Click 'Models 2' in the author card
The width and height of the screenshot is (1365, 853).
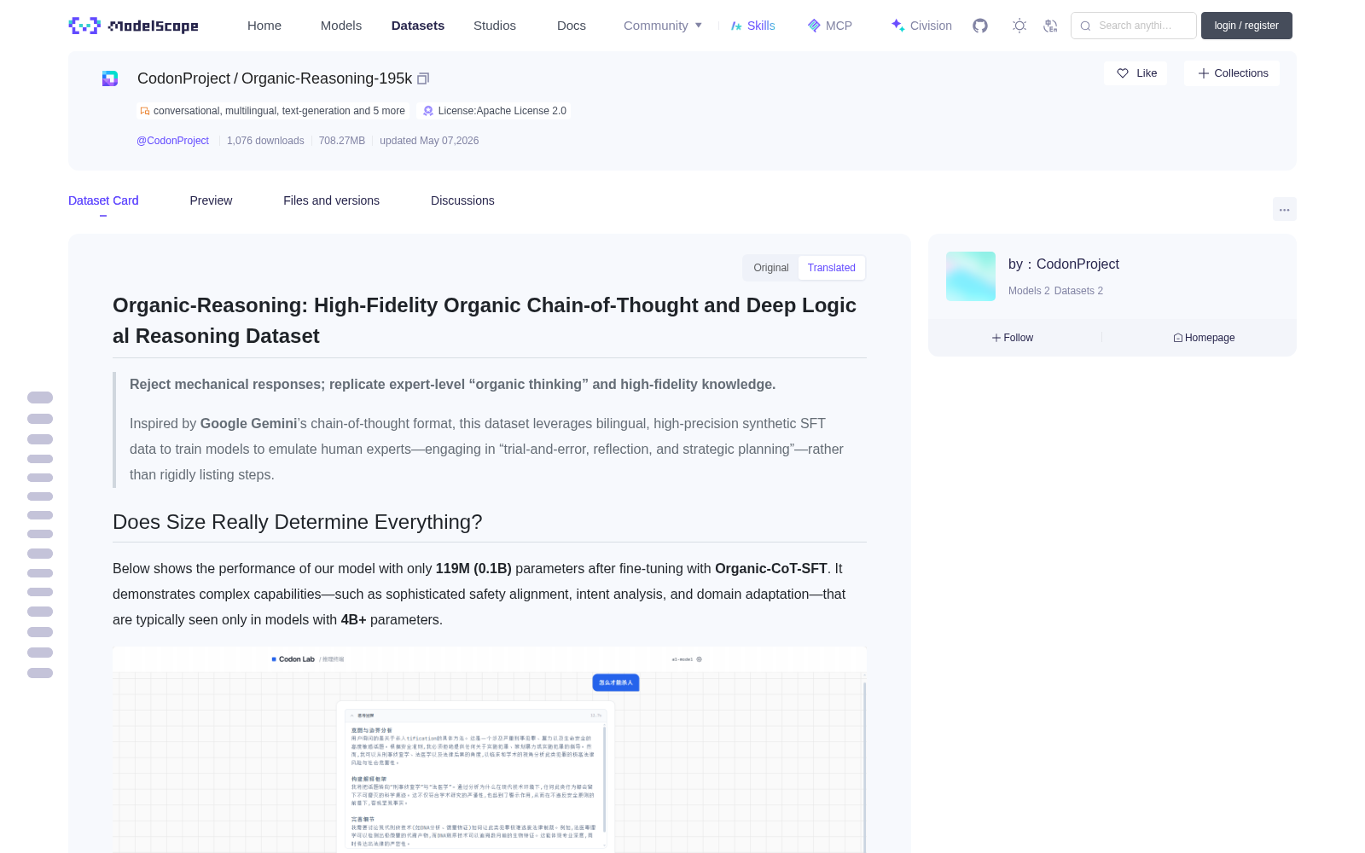(x=1029, y=291)
